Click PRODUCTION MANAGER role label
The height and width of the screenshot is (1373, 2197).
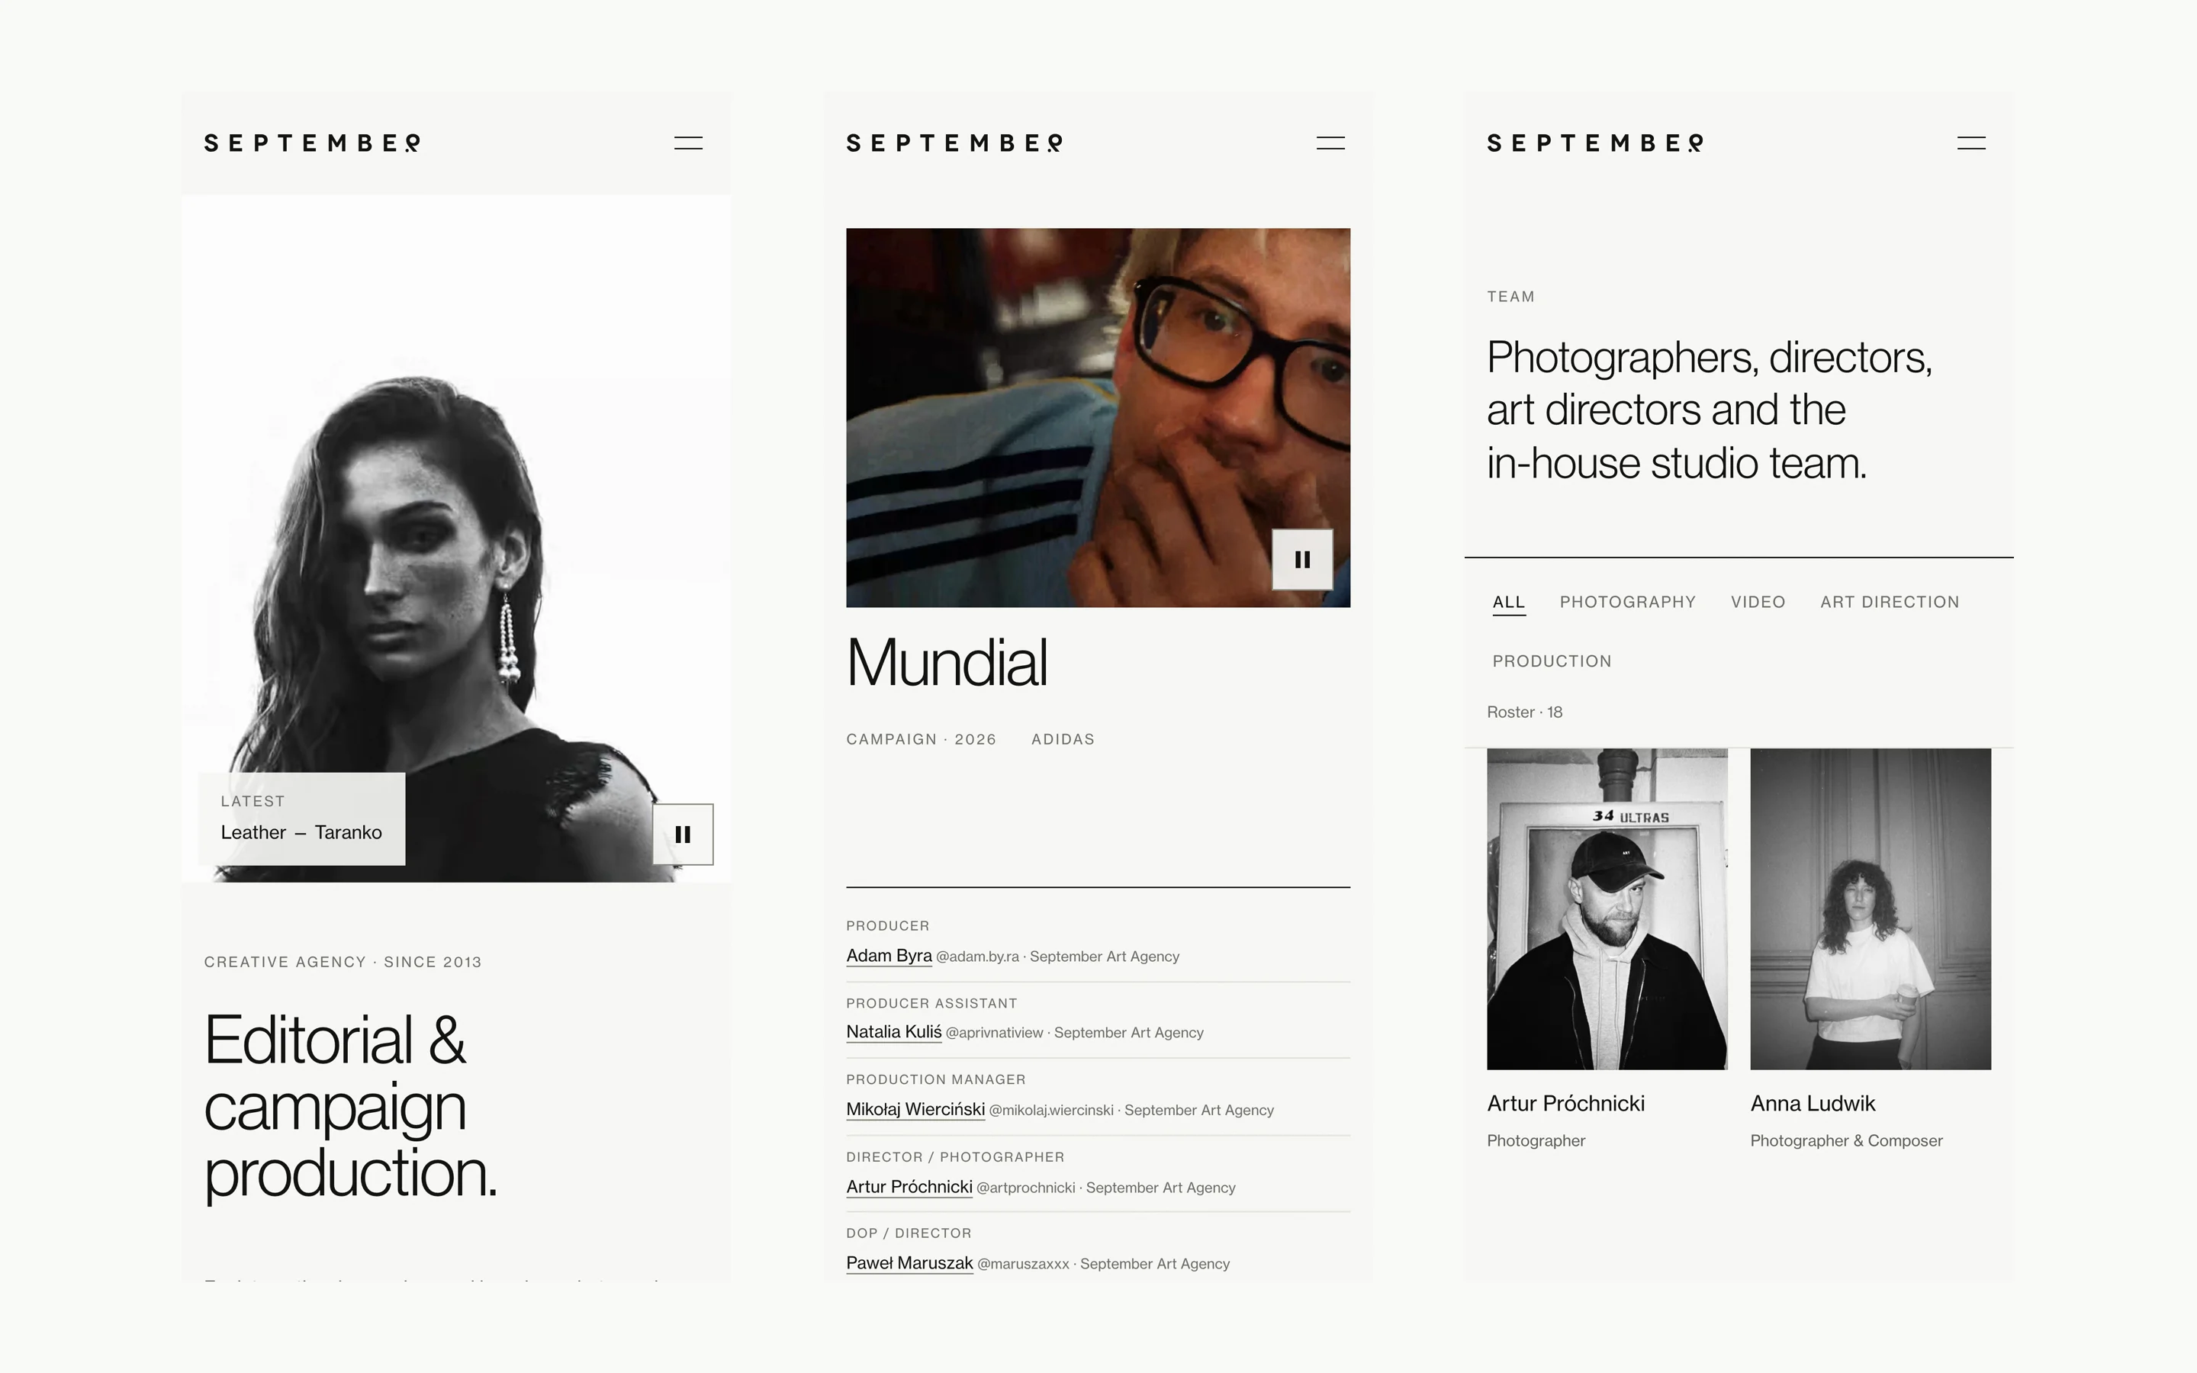click(936, 1079)
